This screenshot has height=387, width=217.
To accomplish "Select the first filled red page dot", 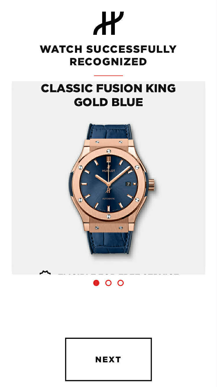I will pos(96,283).
